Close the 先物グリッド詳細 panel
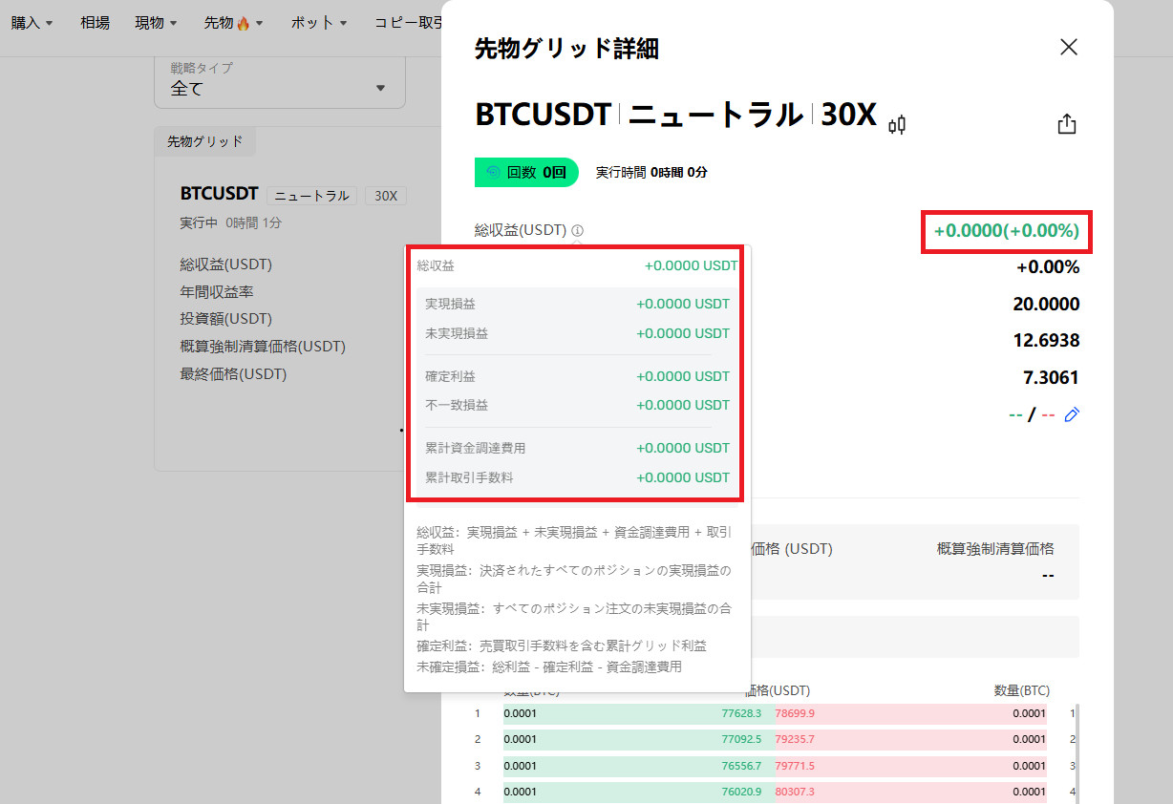Image resolution: width=1173 pixels, height=804 pixels. tap(1068, 47)
